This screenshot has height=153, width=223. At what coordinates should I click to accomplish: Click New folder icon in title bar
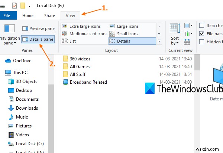[x=23, y=6]
